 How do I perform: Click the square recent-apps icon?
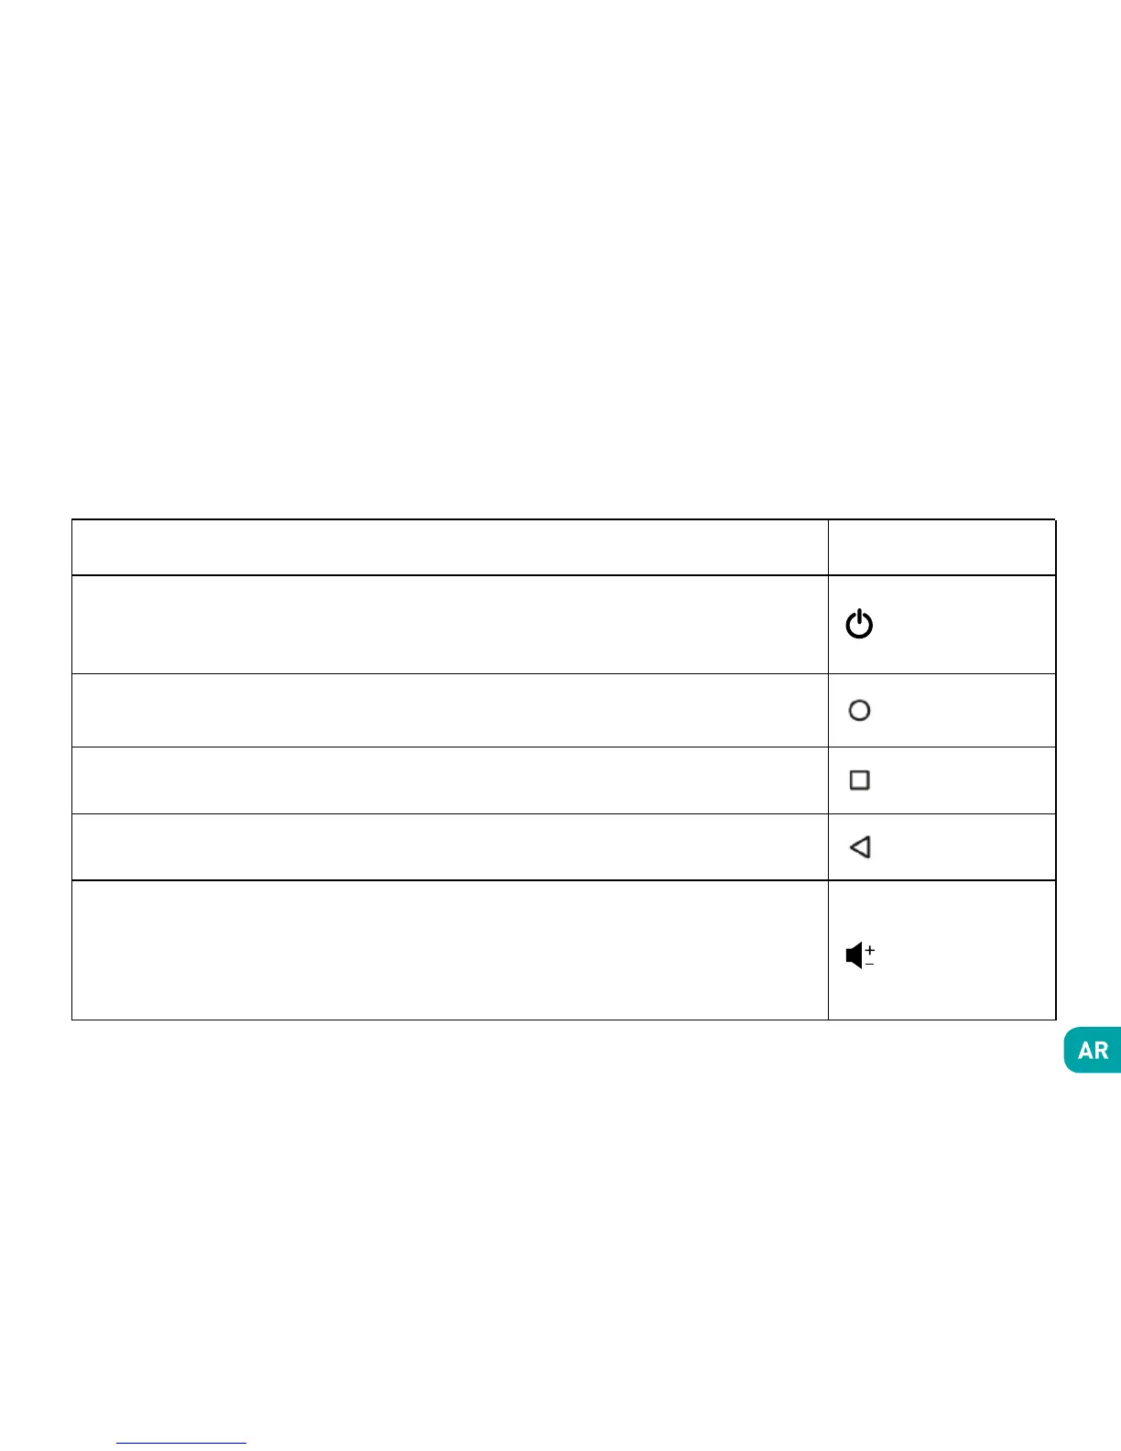(x=859, y=780)
